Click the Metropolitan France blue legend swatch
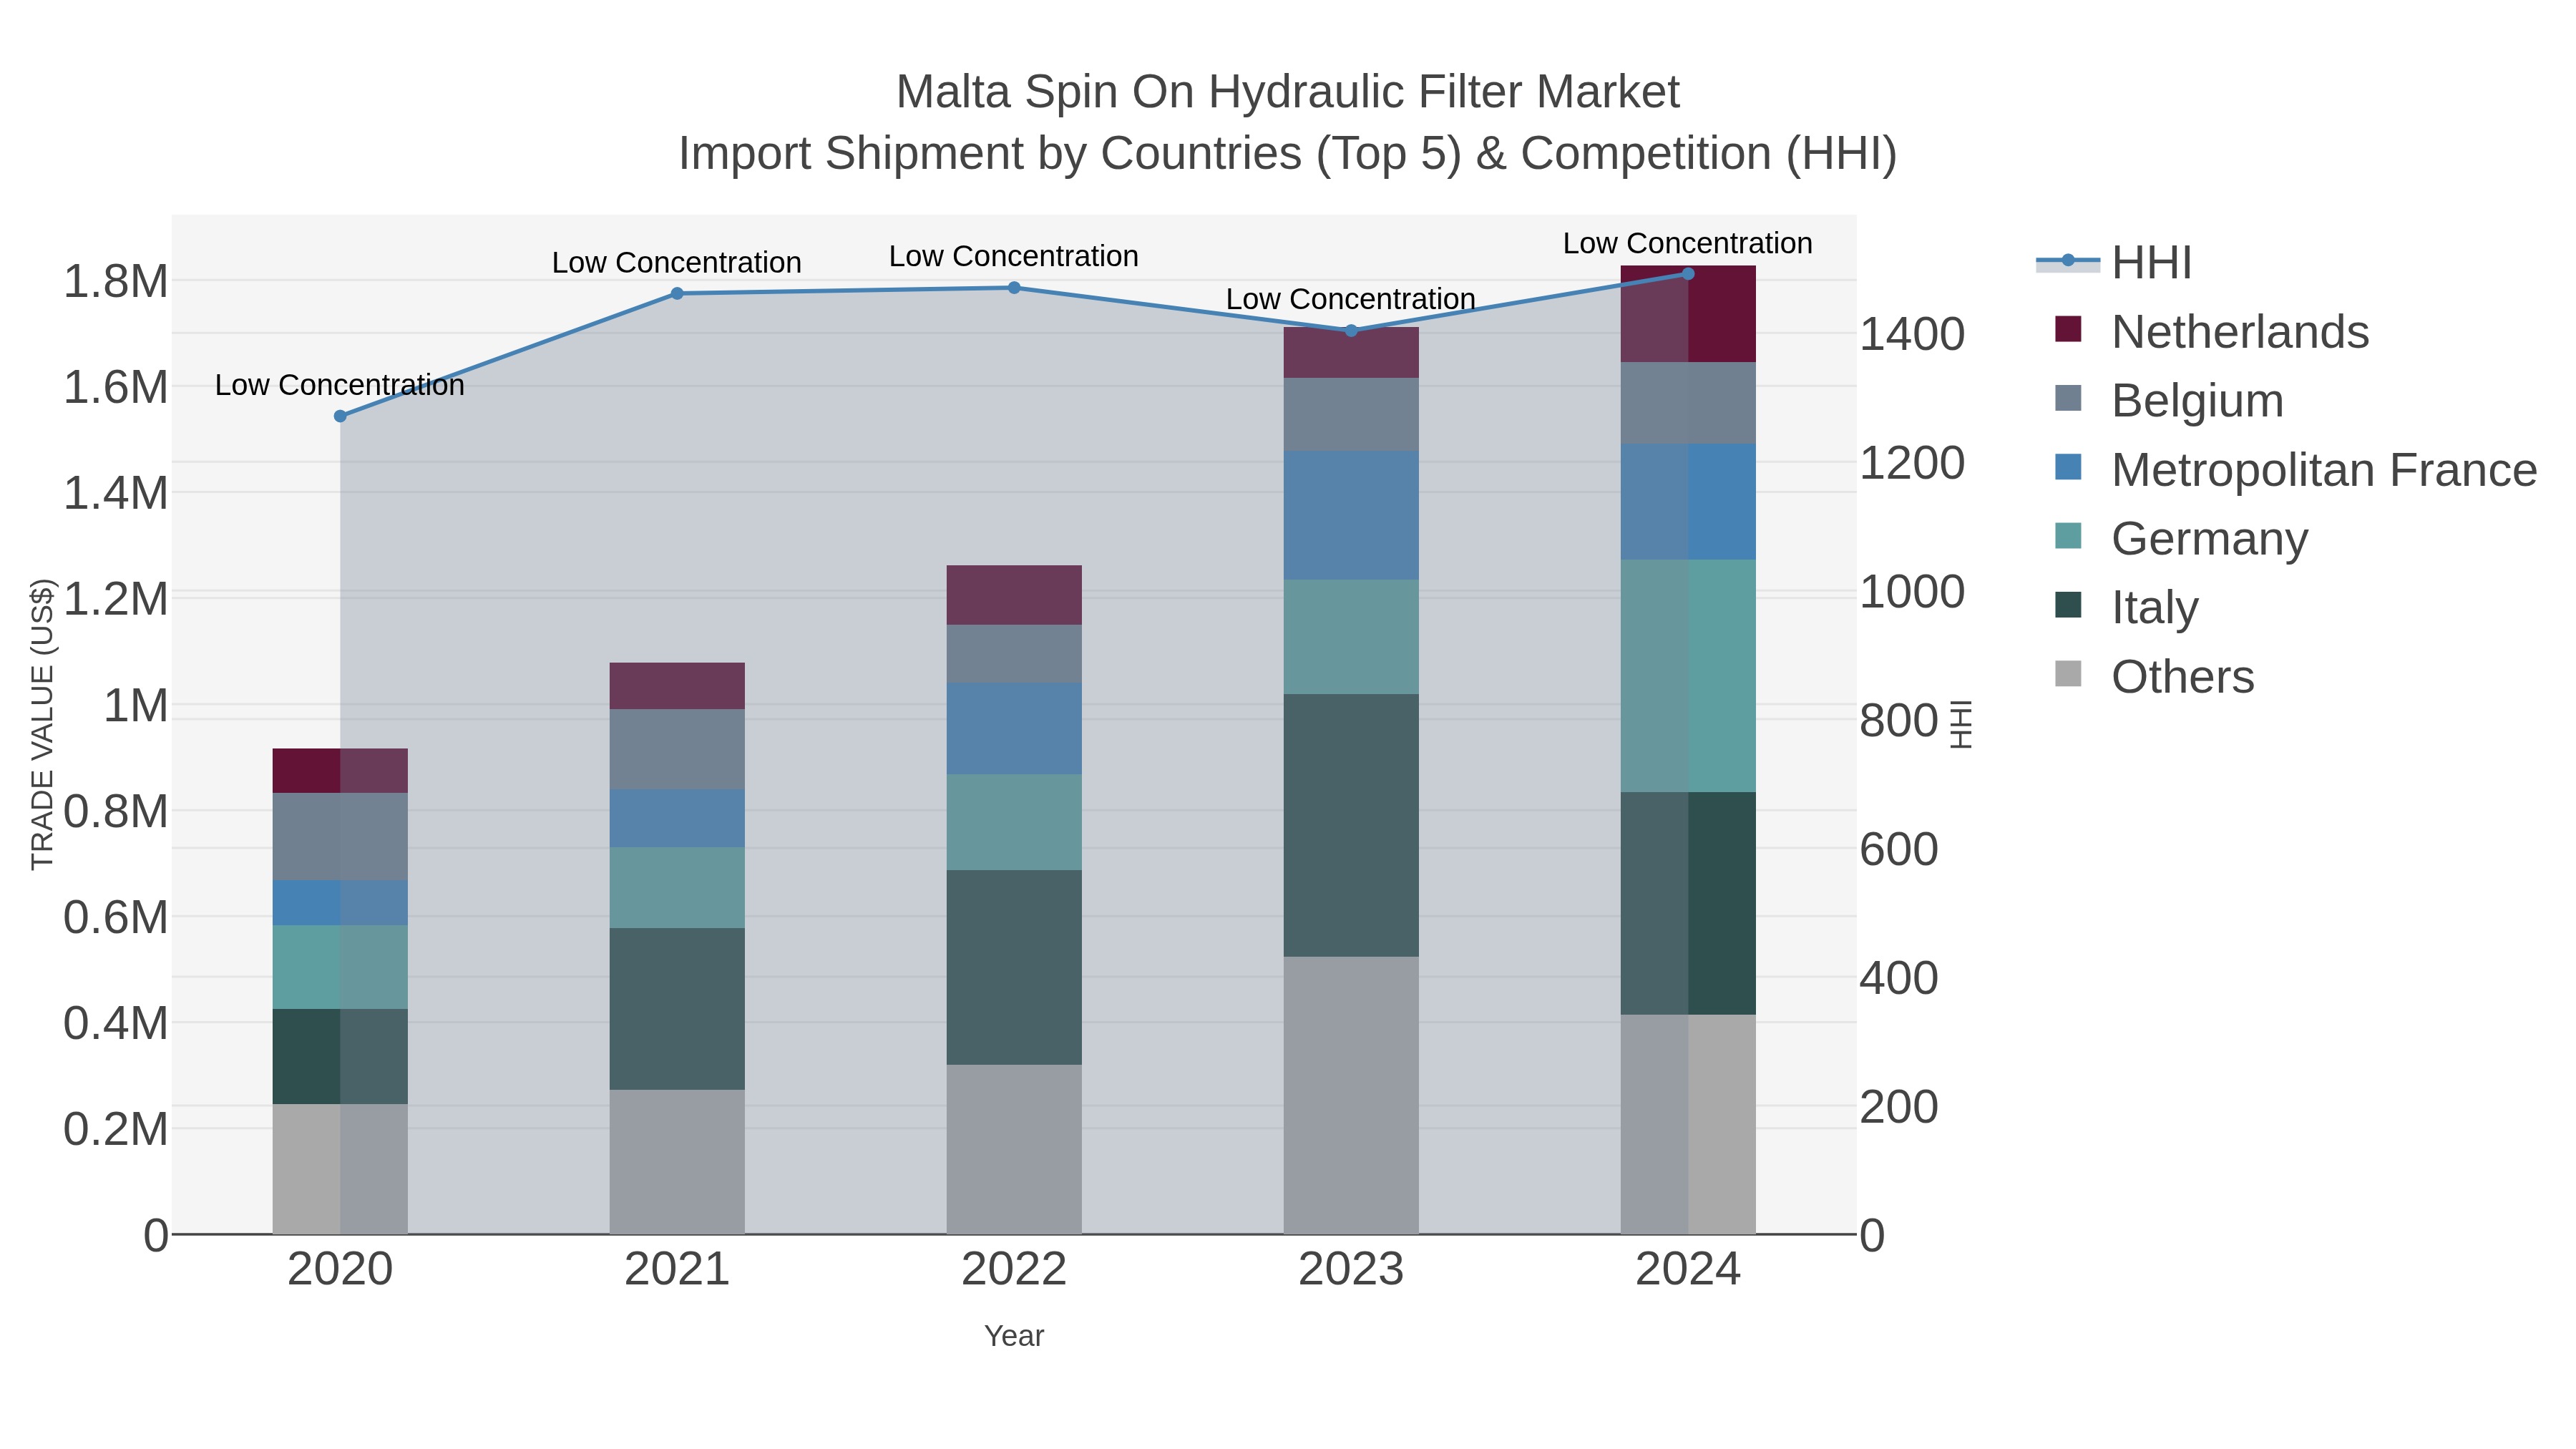The height and width of the screenshot is (1449, 2576). coord(2068,467)
